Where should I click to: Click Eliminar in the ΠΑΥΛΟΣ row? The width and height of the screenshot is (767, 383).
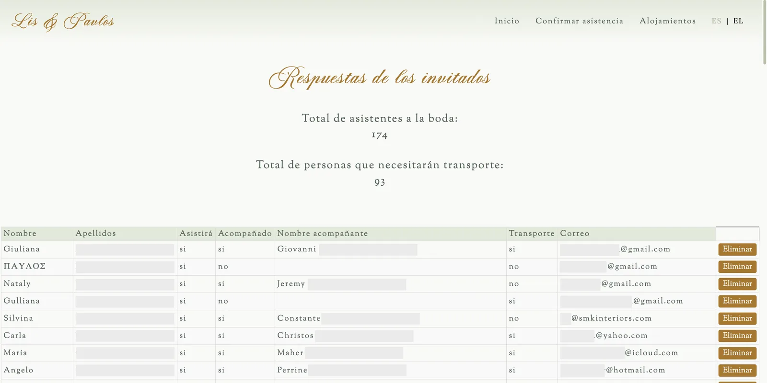tap(737, 267)
